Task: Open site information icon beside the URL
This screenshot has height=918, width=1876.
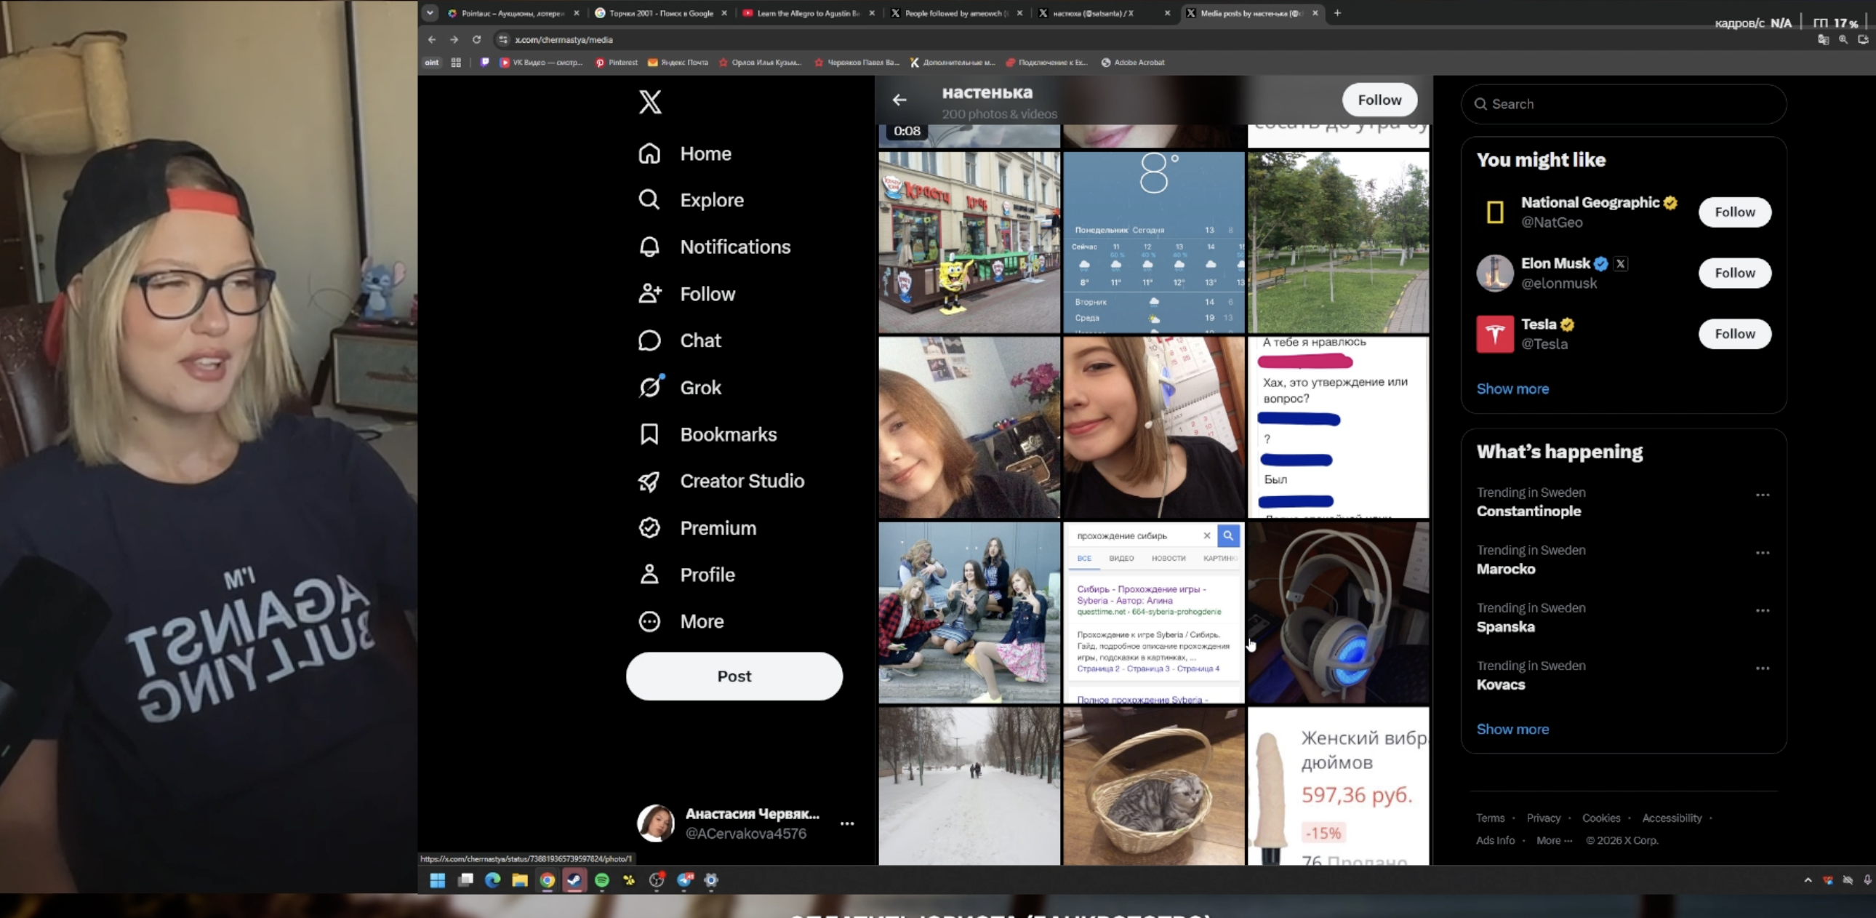Action: tap(502, 39)
